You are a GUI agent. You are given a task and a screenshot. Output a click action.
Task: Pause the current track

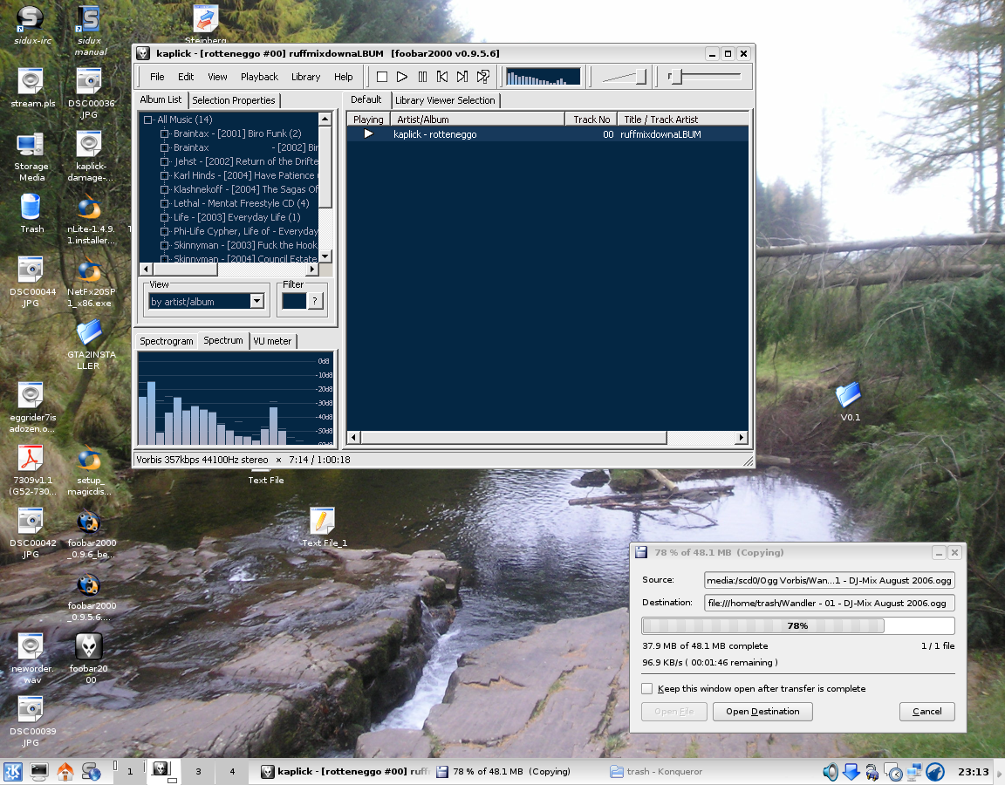(422, 77)
